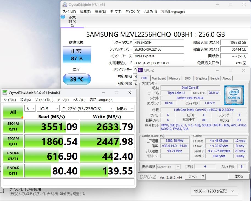The width and height of the screenshot is (251, 201).
Task: Select the CPU tab in CPU-Z
Action: coord(144,78)
